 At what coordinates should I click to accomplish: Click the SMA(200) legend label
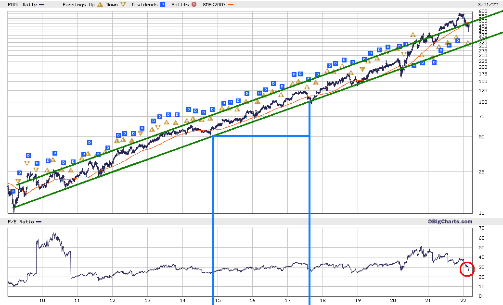coord(214,5)
